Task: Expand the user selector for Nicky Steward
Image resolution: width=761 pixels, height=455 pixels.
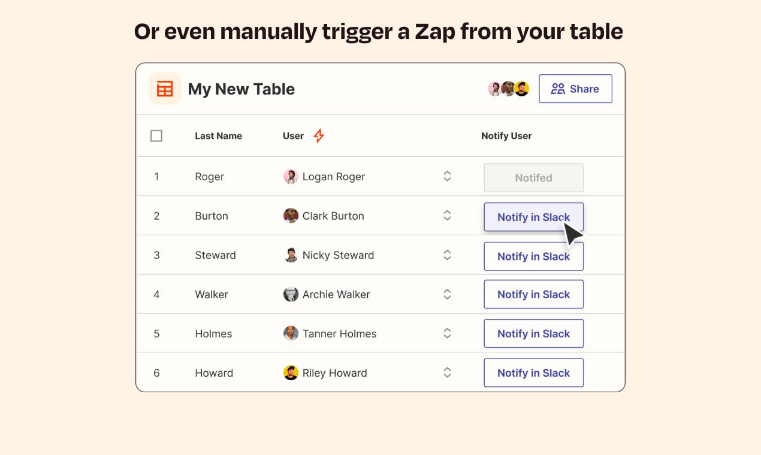Action: click(x=447, y=254)
